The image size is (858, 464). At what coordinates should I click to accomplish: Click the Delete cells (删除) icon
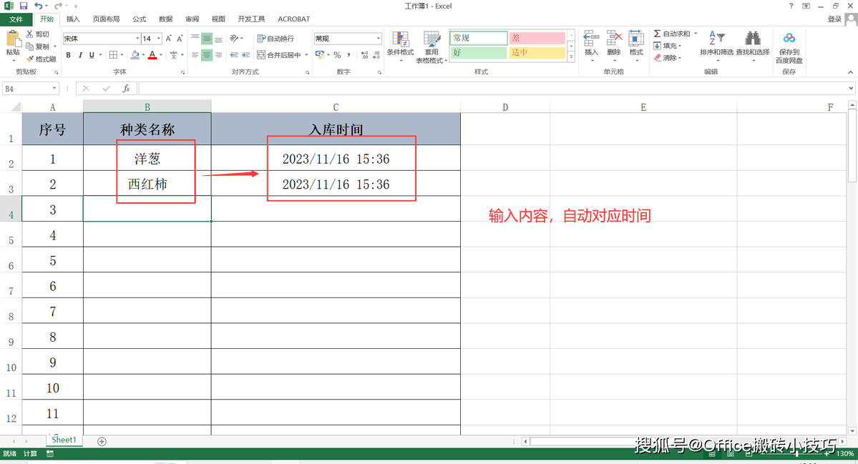[614, 39]
